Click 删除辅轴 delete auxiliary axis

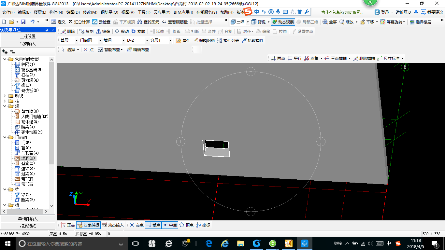(364, 59)
